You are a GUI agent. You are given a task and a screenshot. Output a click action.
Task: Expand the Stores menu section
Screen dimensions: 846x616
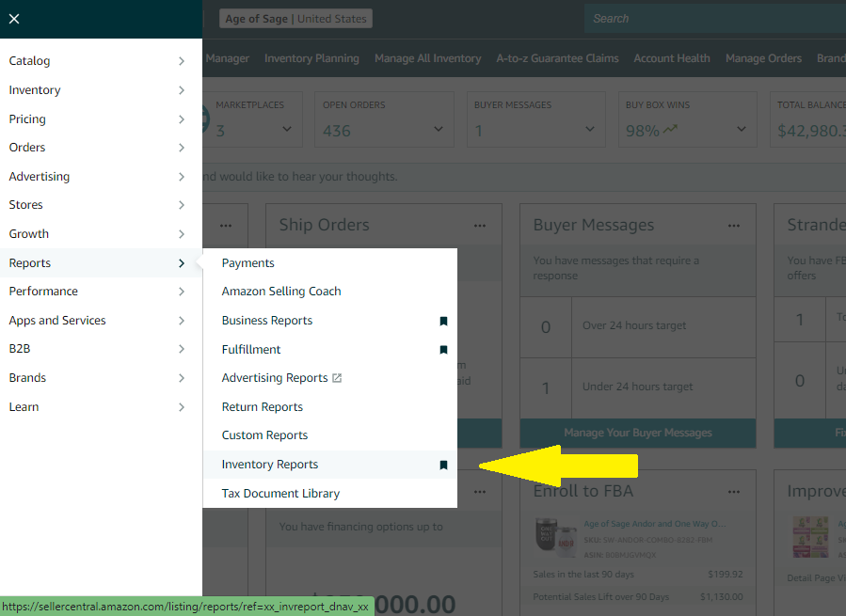pos(101,205)
